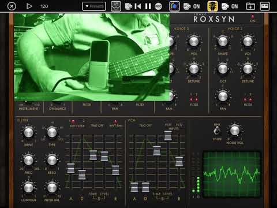Screen dimensions: 277x208
Task: Select the yellow guitar input icon
Action: click(x=212, y=6)
